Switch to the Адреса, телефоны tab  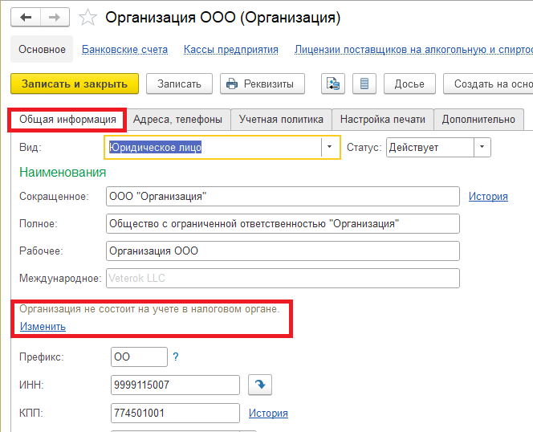click(177, 120)
